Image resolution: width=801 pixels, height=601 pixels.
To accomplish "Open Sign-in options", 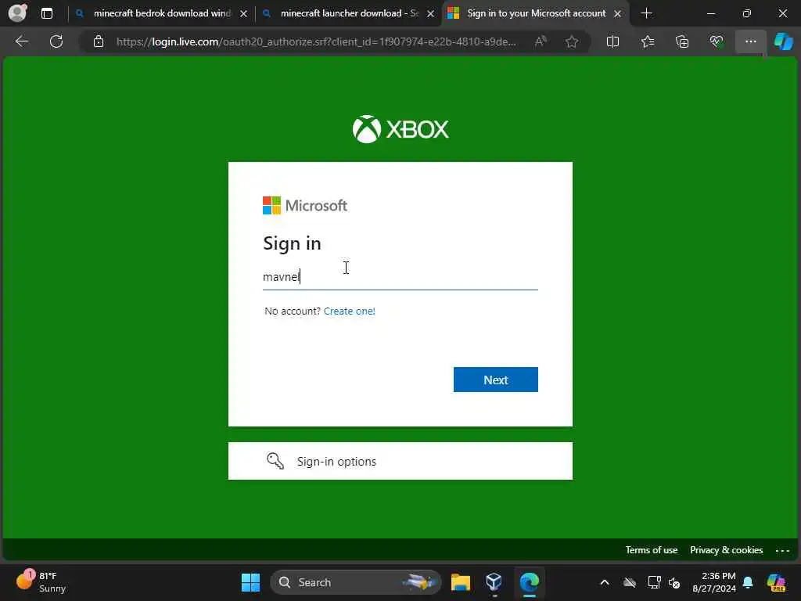I will [x=400, y=461].
